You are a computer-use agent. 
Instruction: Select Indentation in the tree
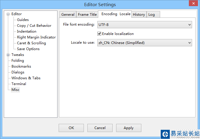pos(27,31)
